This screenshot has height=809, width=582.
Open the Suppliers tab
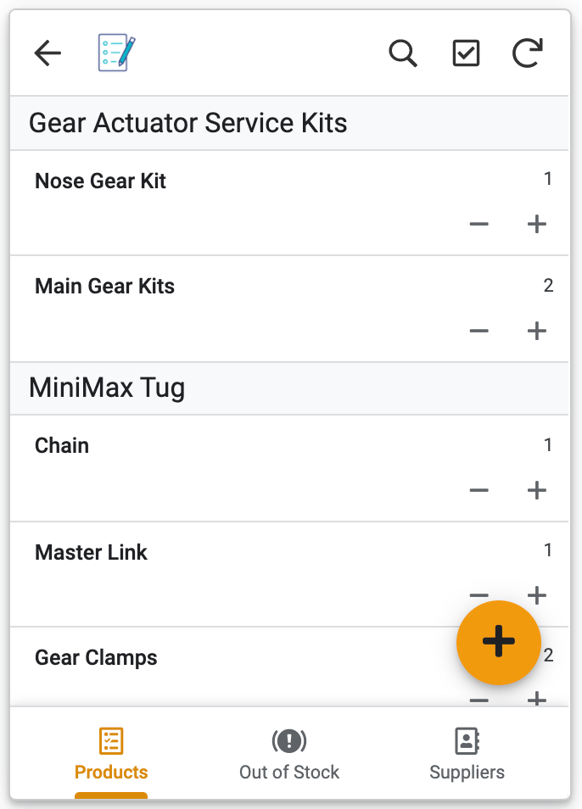(467, 755)
